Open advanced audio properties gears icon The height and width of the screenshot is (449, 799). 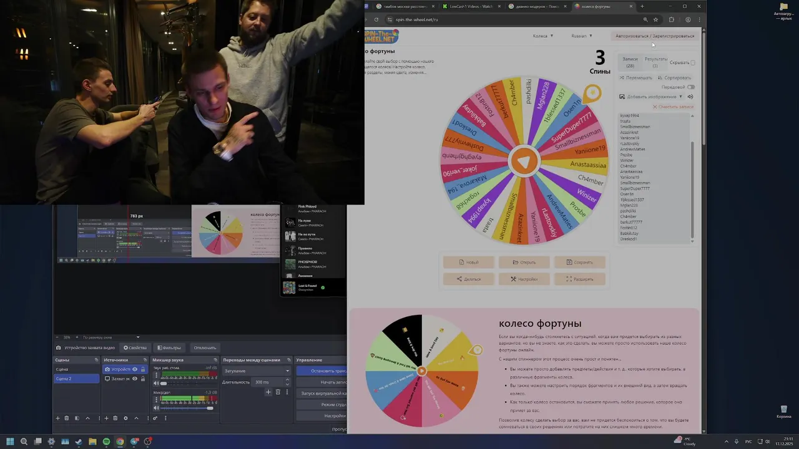155,418
